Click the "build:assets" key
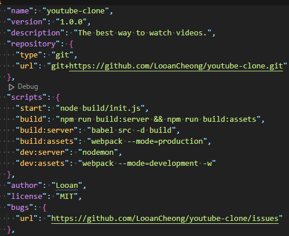The image size is (289, 236). click(x=47, y=141)
